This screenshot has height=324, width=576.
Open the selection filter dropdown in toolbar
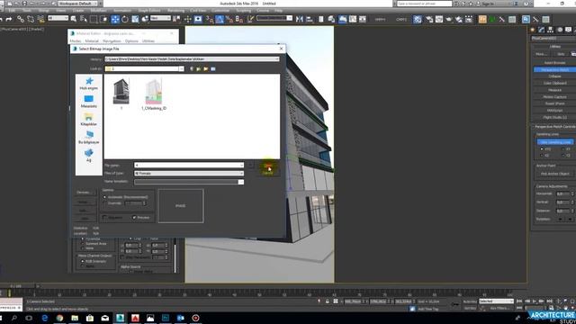tap(58, 18)
